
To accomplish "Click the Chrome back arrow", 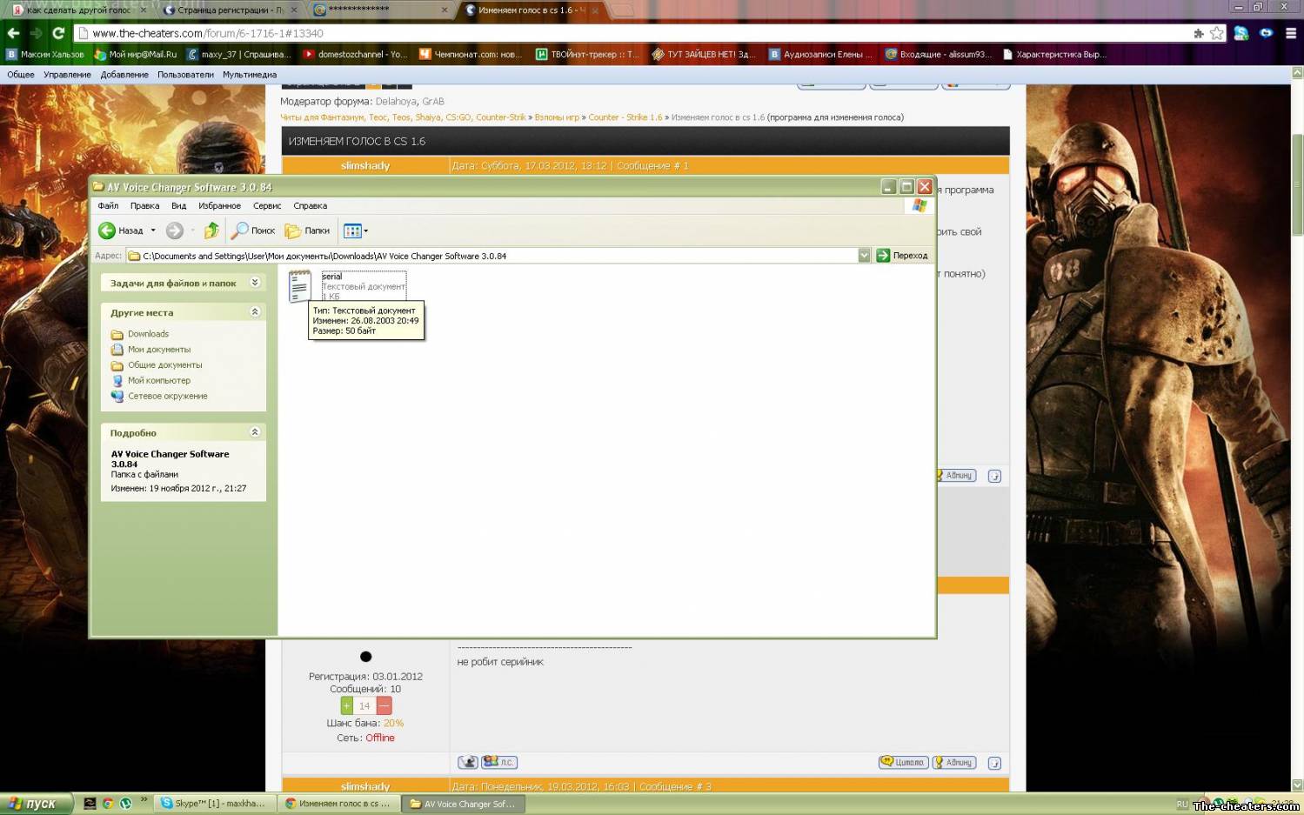I will pos(13,33).
